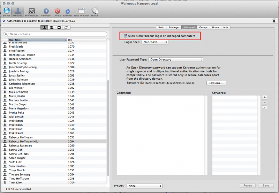This screenshot has width=279, height=193.
Task: Open a New Window
Action: click(x=81, y=11)
